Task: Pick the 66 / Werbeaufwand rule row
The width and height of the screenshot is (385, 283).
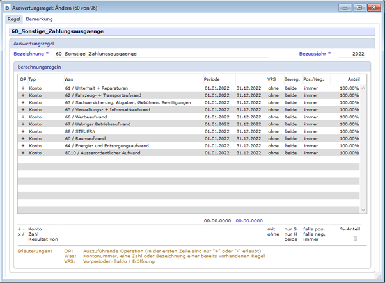Action: point(96,117)
